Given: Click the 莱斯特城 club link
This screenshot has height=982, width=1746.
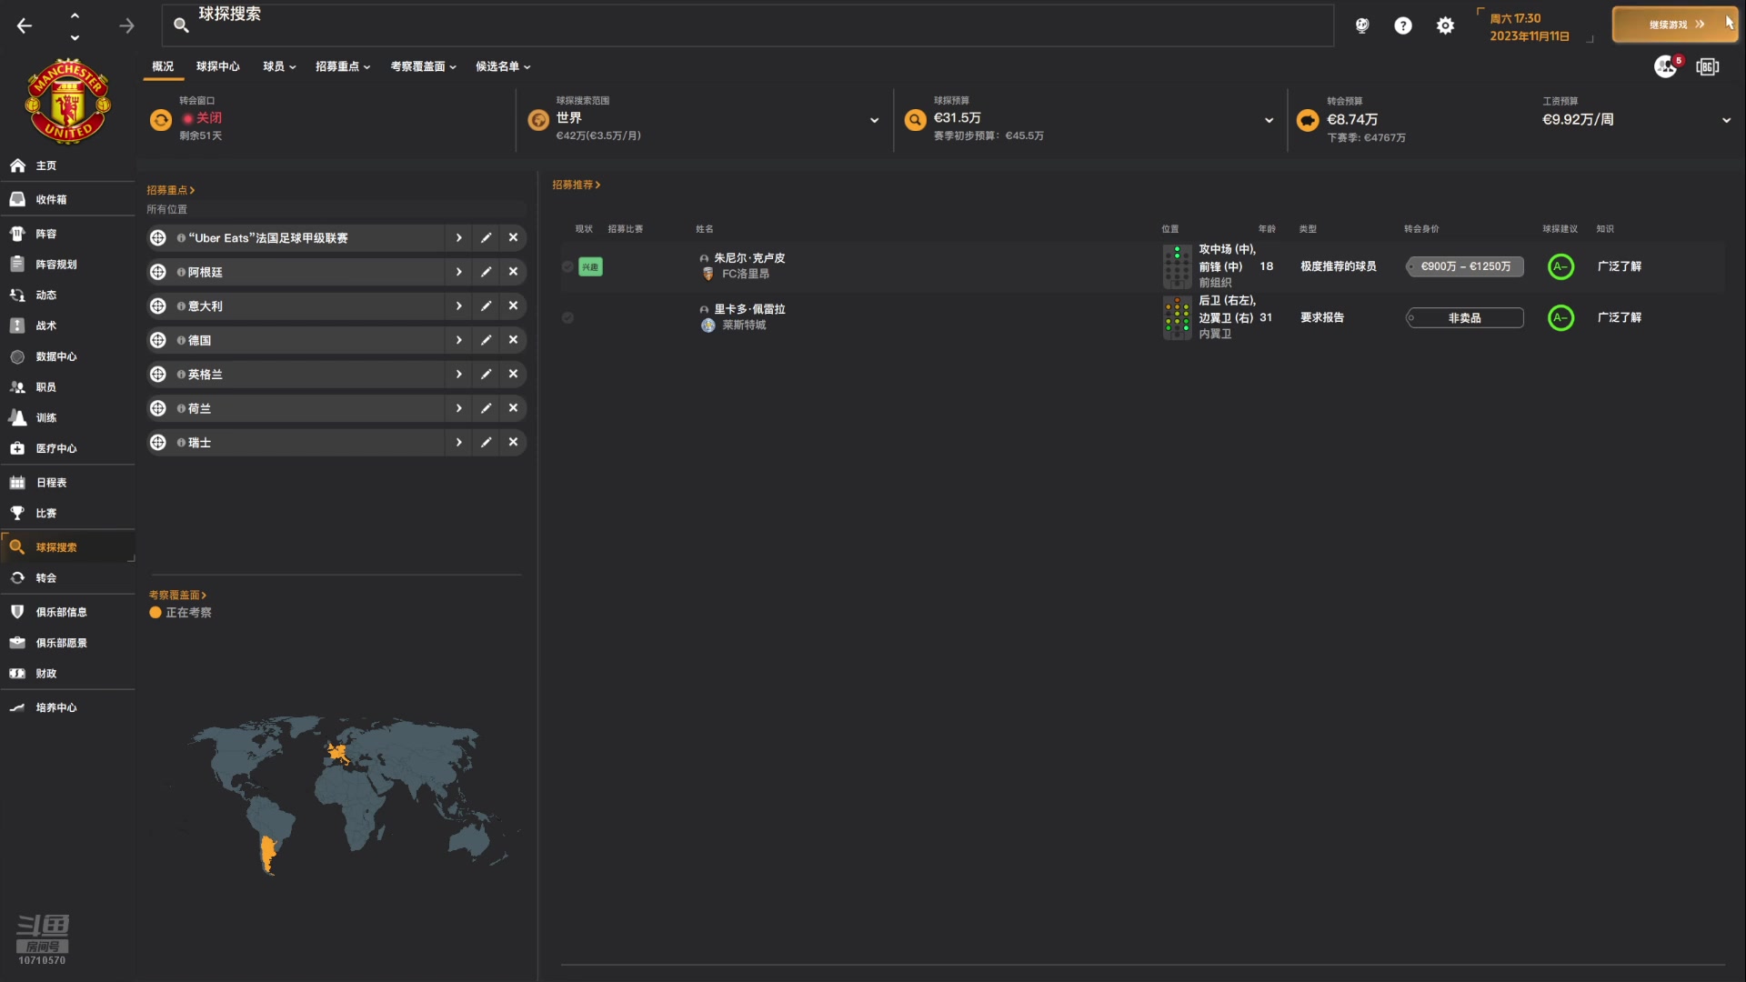Looking at the screenshot, I should pos(744,325).
